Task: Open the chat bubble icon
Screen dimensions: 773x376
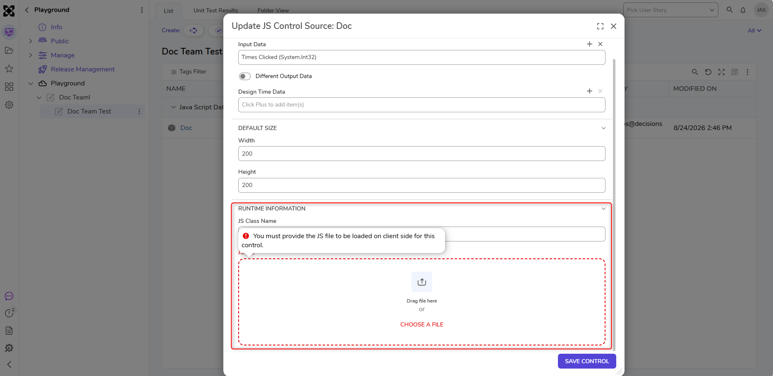Action: pos(9,296)
